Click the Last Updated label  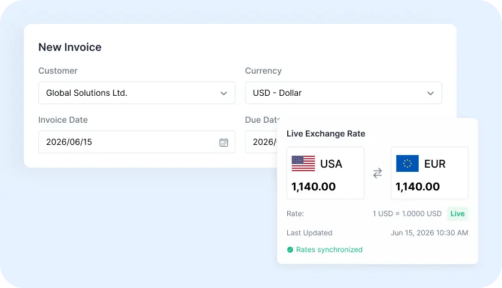tap(309, 233)
